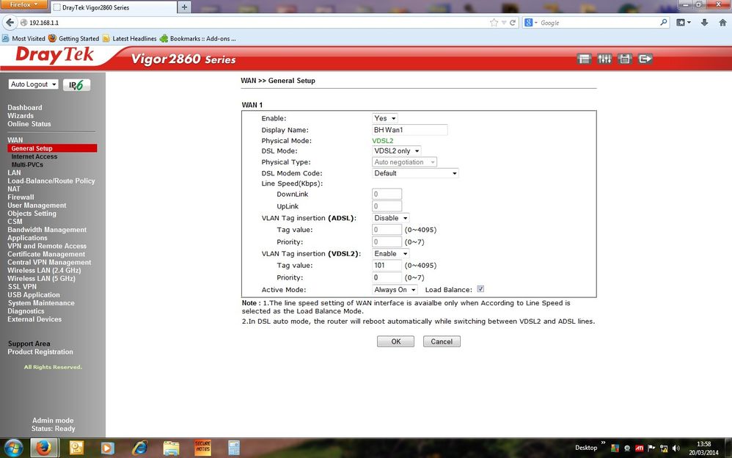The height and width of the screenshot is (458, 732).
Task: Open the sliders settings icon in red header
Action: (x=604, y=59)
